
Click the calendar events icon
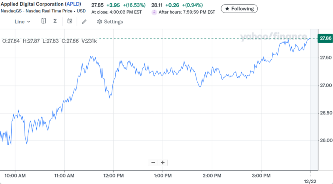click(70, 21)
